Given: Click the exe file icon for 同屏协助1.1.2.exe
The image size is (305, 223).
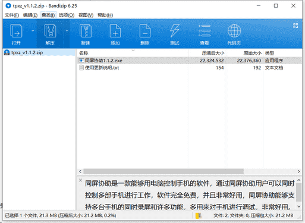Looking at the screenshot, I should tap(81, 61).
